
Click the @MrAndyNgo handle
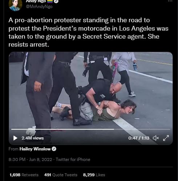[x=39, y=7]
